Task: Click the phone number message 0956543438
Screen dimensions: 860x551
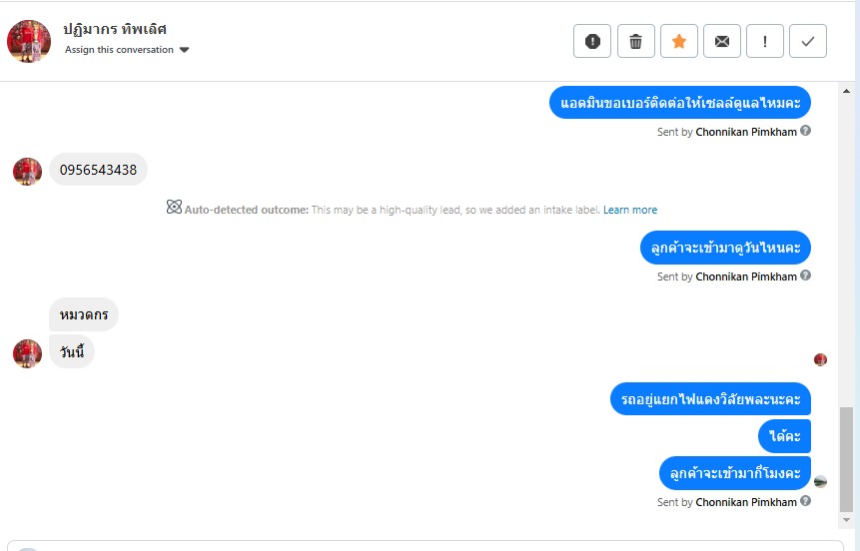Action: coord(98,170)
